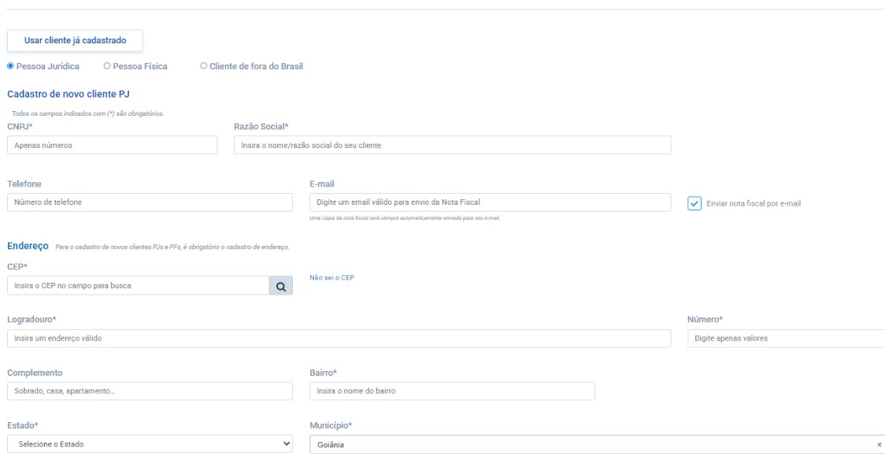
Task: Select the Pessoa Jurídica radio option
Action: click(11, 66)
